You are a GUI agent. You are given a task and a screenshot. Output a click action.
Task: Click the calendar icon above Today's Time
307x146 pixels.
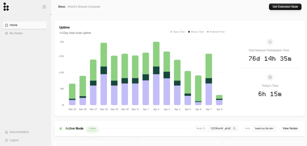pyautogui.click(x=270, y=77)
